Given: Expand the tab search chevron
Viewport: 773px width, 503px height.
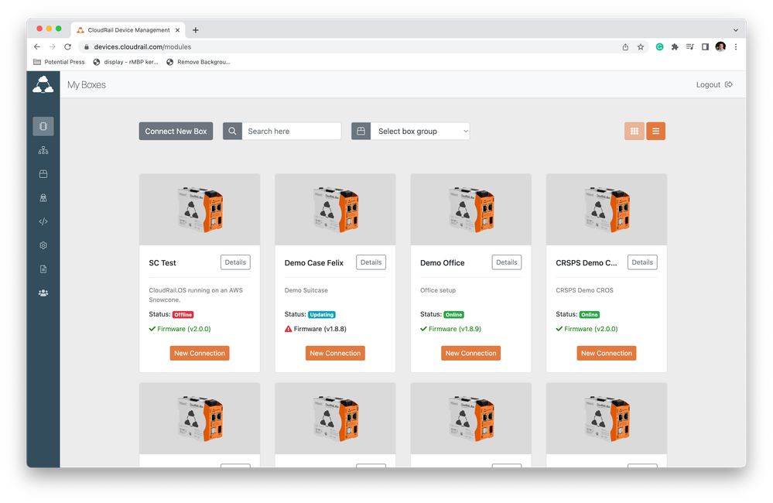Looking at the screenshot, I should (x=736, y=30).
